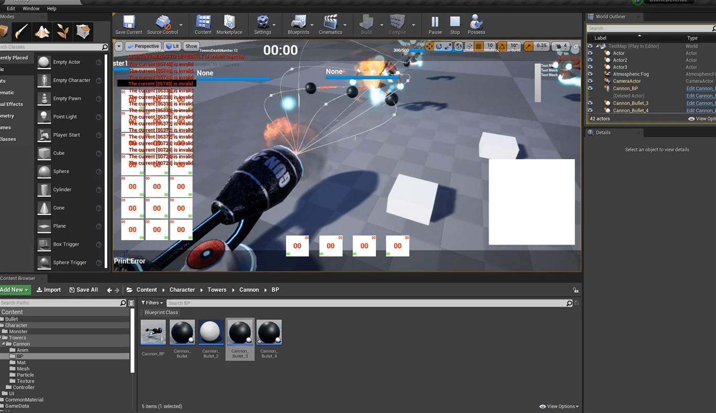Click the Build toolbar icon
This screenshot has height=413, width=716.
click(x=366, y=24)
